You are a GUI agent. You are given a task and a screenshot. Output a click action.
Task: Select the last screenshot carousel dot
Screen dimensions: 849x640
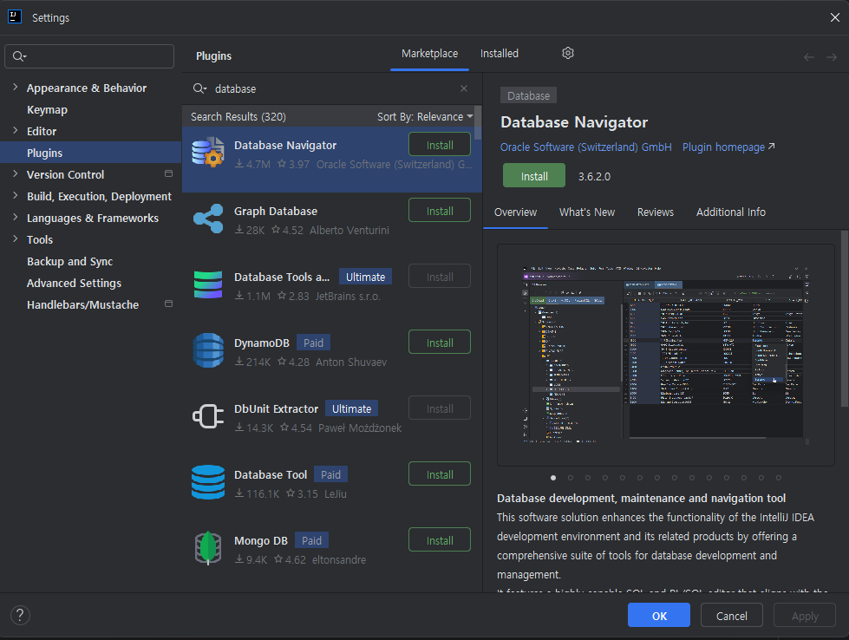click(x=779, y=478)
